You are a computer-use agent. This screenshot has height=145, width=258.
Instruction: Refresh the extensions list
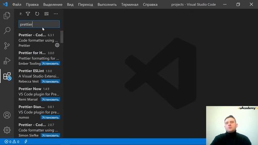37,14
